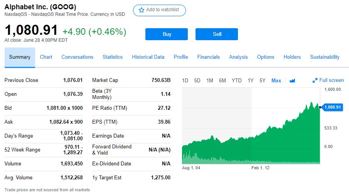Click the Buy button
The image size is (349, 194).
[x=167, y=34]
